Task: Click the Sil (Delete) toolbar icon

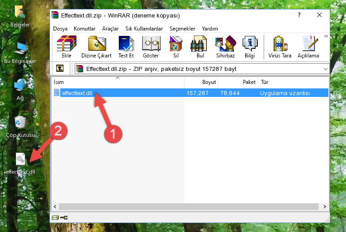Action: 176,47
